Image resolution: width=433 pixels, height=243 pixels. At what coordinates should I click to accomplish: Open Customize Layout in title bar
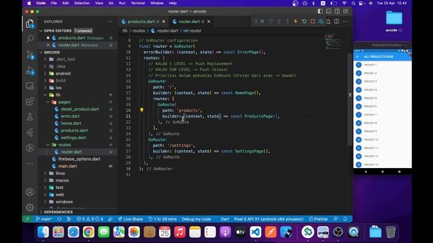346,11
